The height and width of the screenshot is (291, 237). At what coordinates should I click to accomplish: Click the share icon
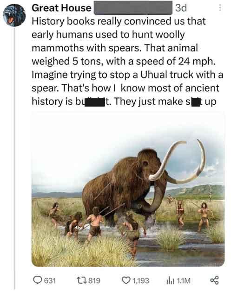215,280
